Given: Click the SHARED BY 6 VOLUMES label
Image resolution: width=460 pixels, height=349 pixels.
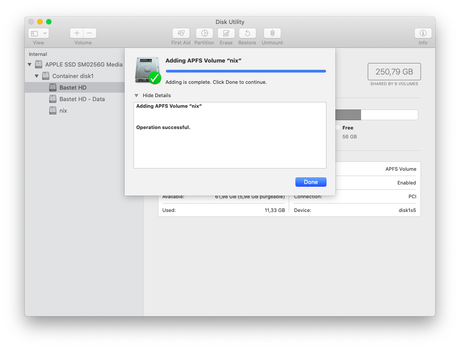Looking at the screenshot, I should (x=394, y=84).
